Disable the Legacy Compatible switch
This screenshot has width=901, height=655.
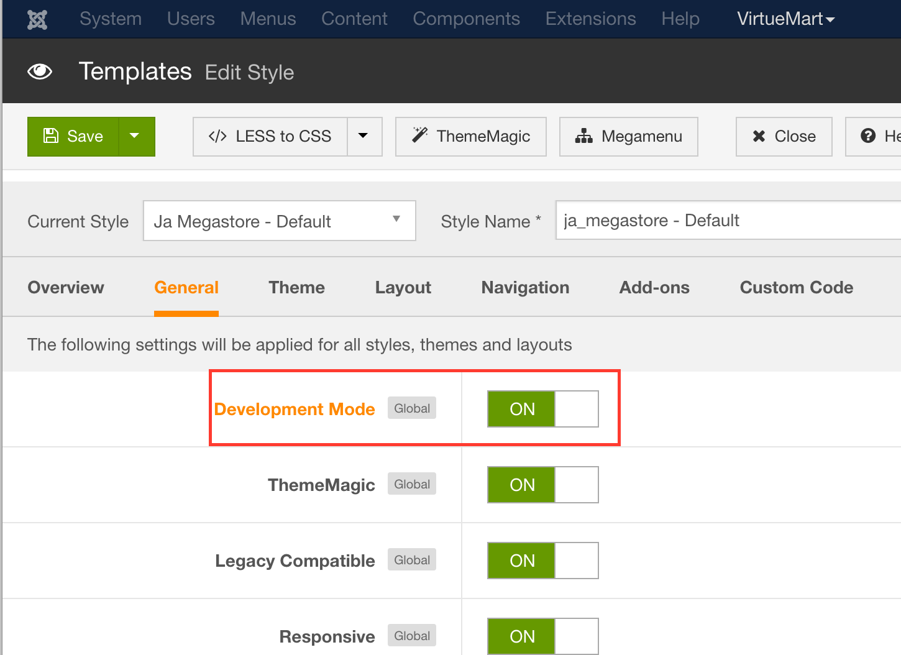pos(543,561)
